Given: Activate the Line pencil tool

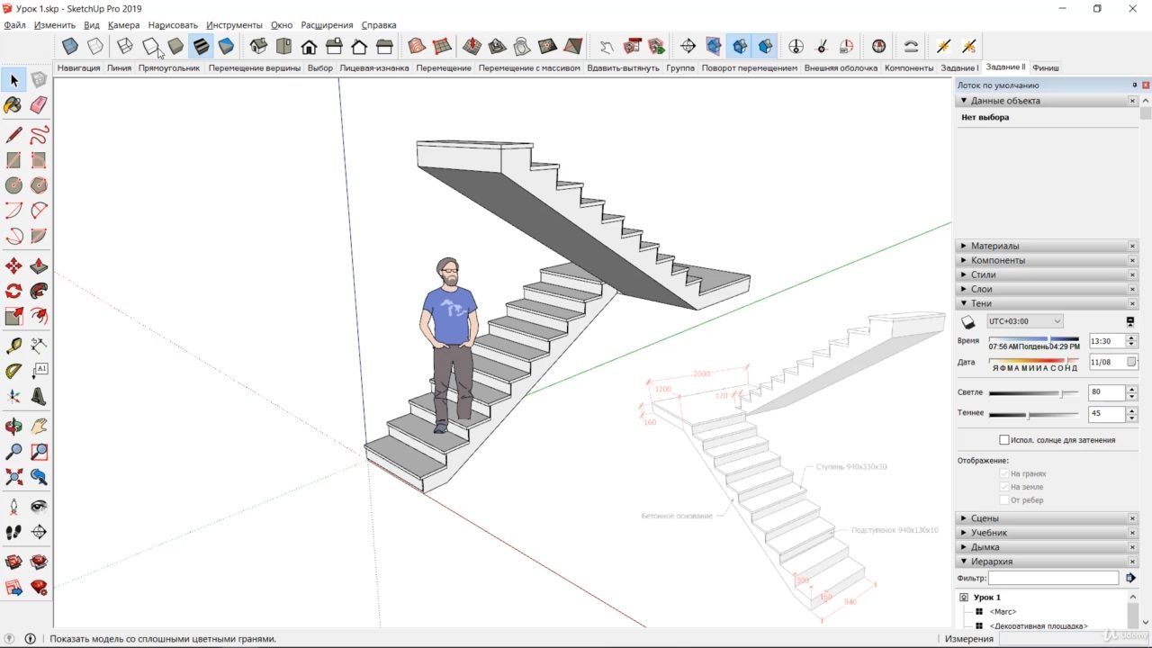Looking at the screenshot, I should tap(13, 135).
